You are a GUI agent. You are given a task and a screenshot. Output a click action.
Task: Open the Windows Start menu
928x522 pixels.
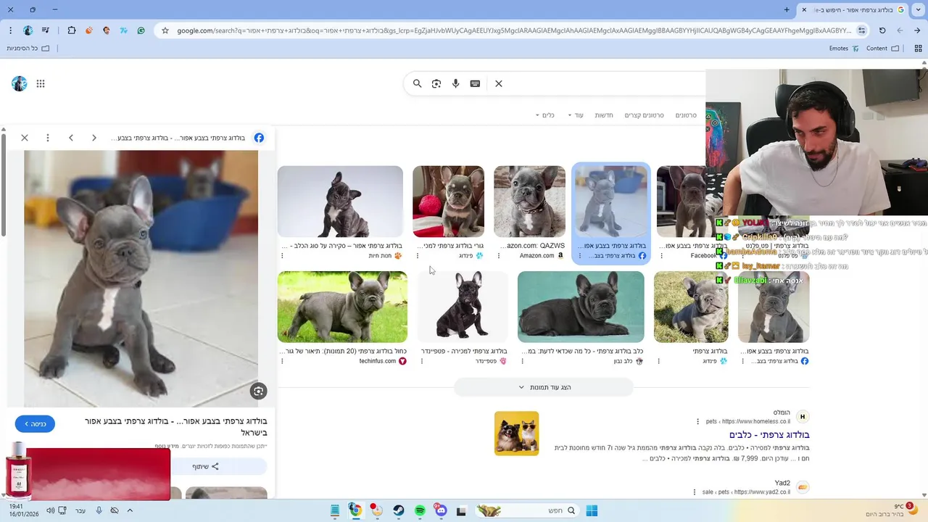pyautogui.click(x=592, y=510)
